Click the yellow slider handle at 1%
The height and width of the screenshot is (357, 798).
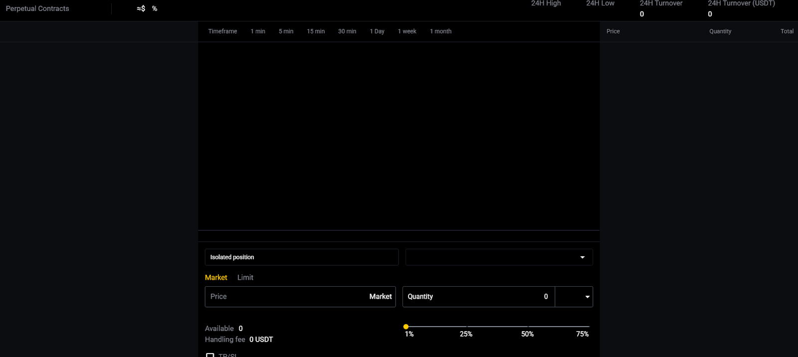click(x=406, y=327)
